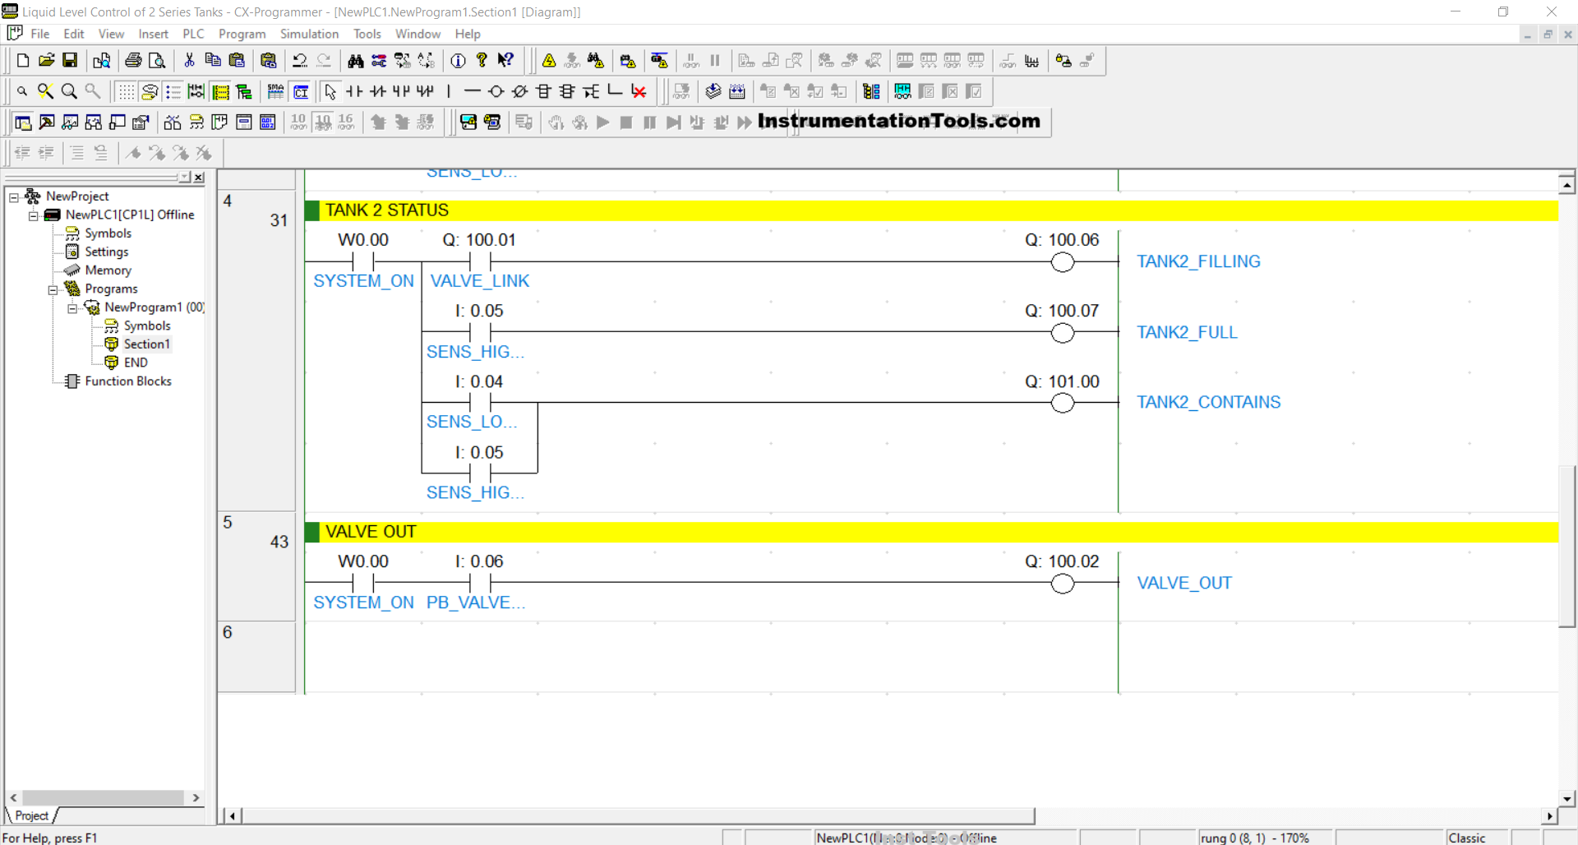Click the binoculars Find icon
Screen dimensions: 1578x845
355,60
